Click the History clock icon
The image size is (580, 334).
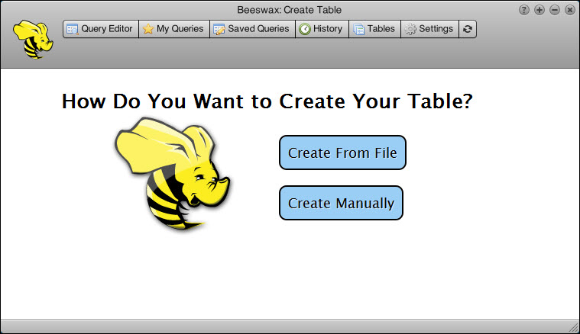[x=304, y=29]
